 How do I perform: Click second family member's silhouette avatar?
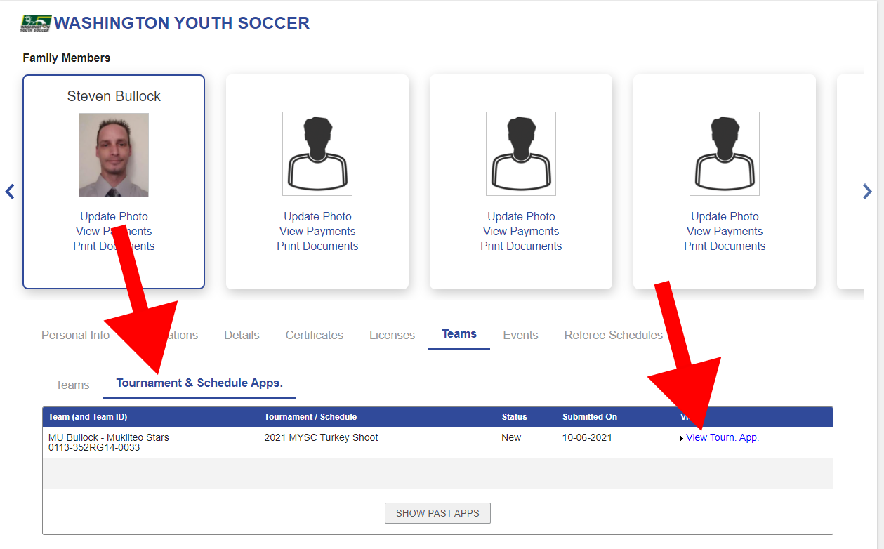point(317,153)
